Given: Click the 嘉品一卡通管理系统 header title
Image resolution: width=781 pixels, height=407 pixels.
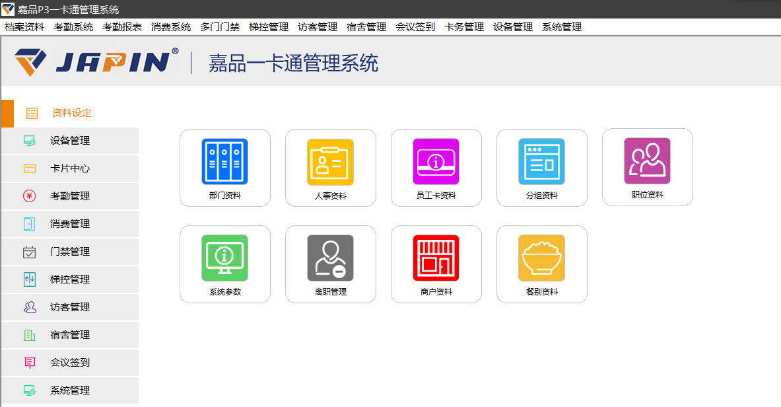Looking at the screenshot, I should click(293, 63).
